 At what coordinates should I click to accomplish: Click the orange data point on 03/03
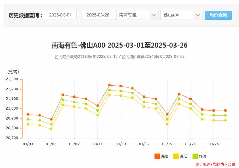(28, 114)
